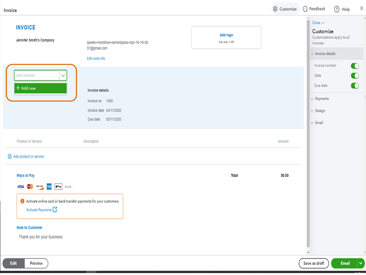Open the Email button dropdown arrow
The width and height of the screenshot is (366, 275).
(x=361, y=263)
